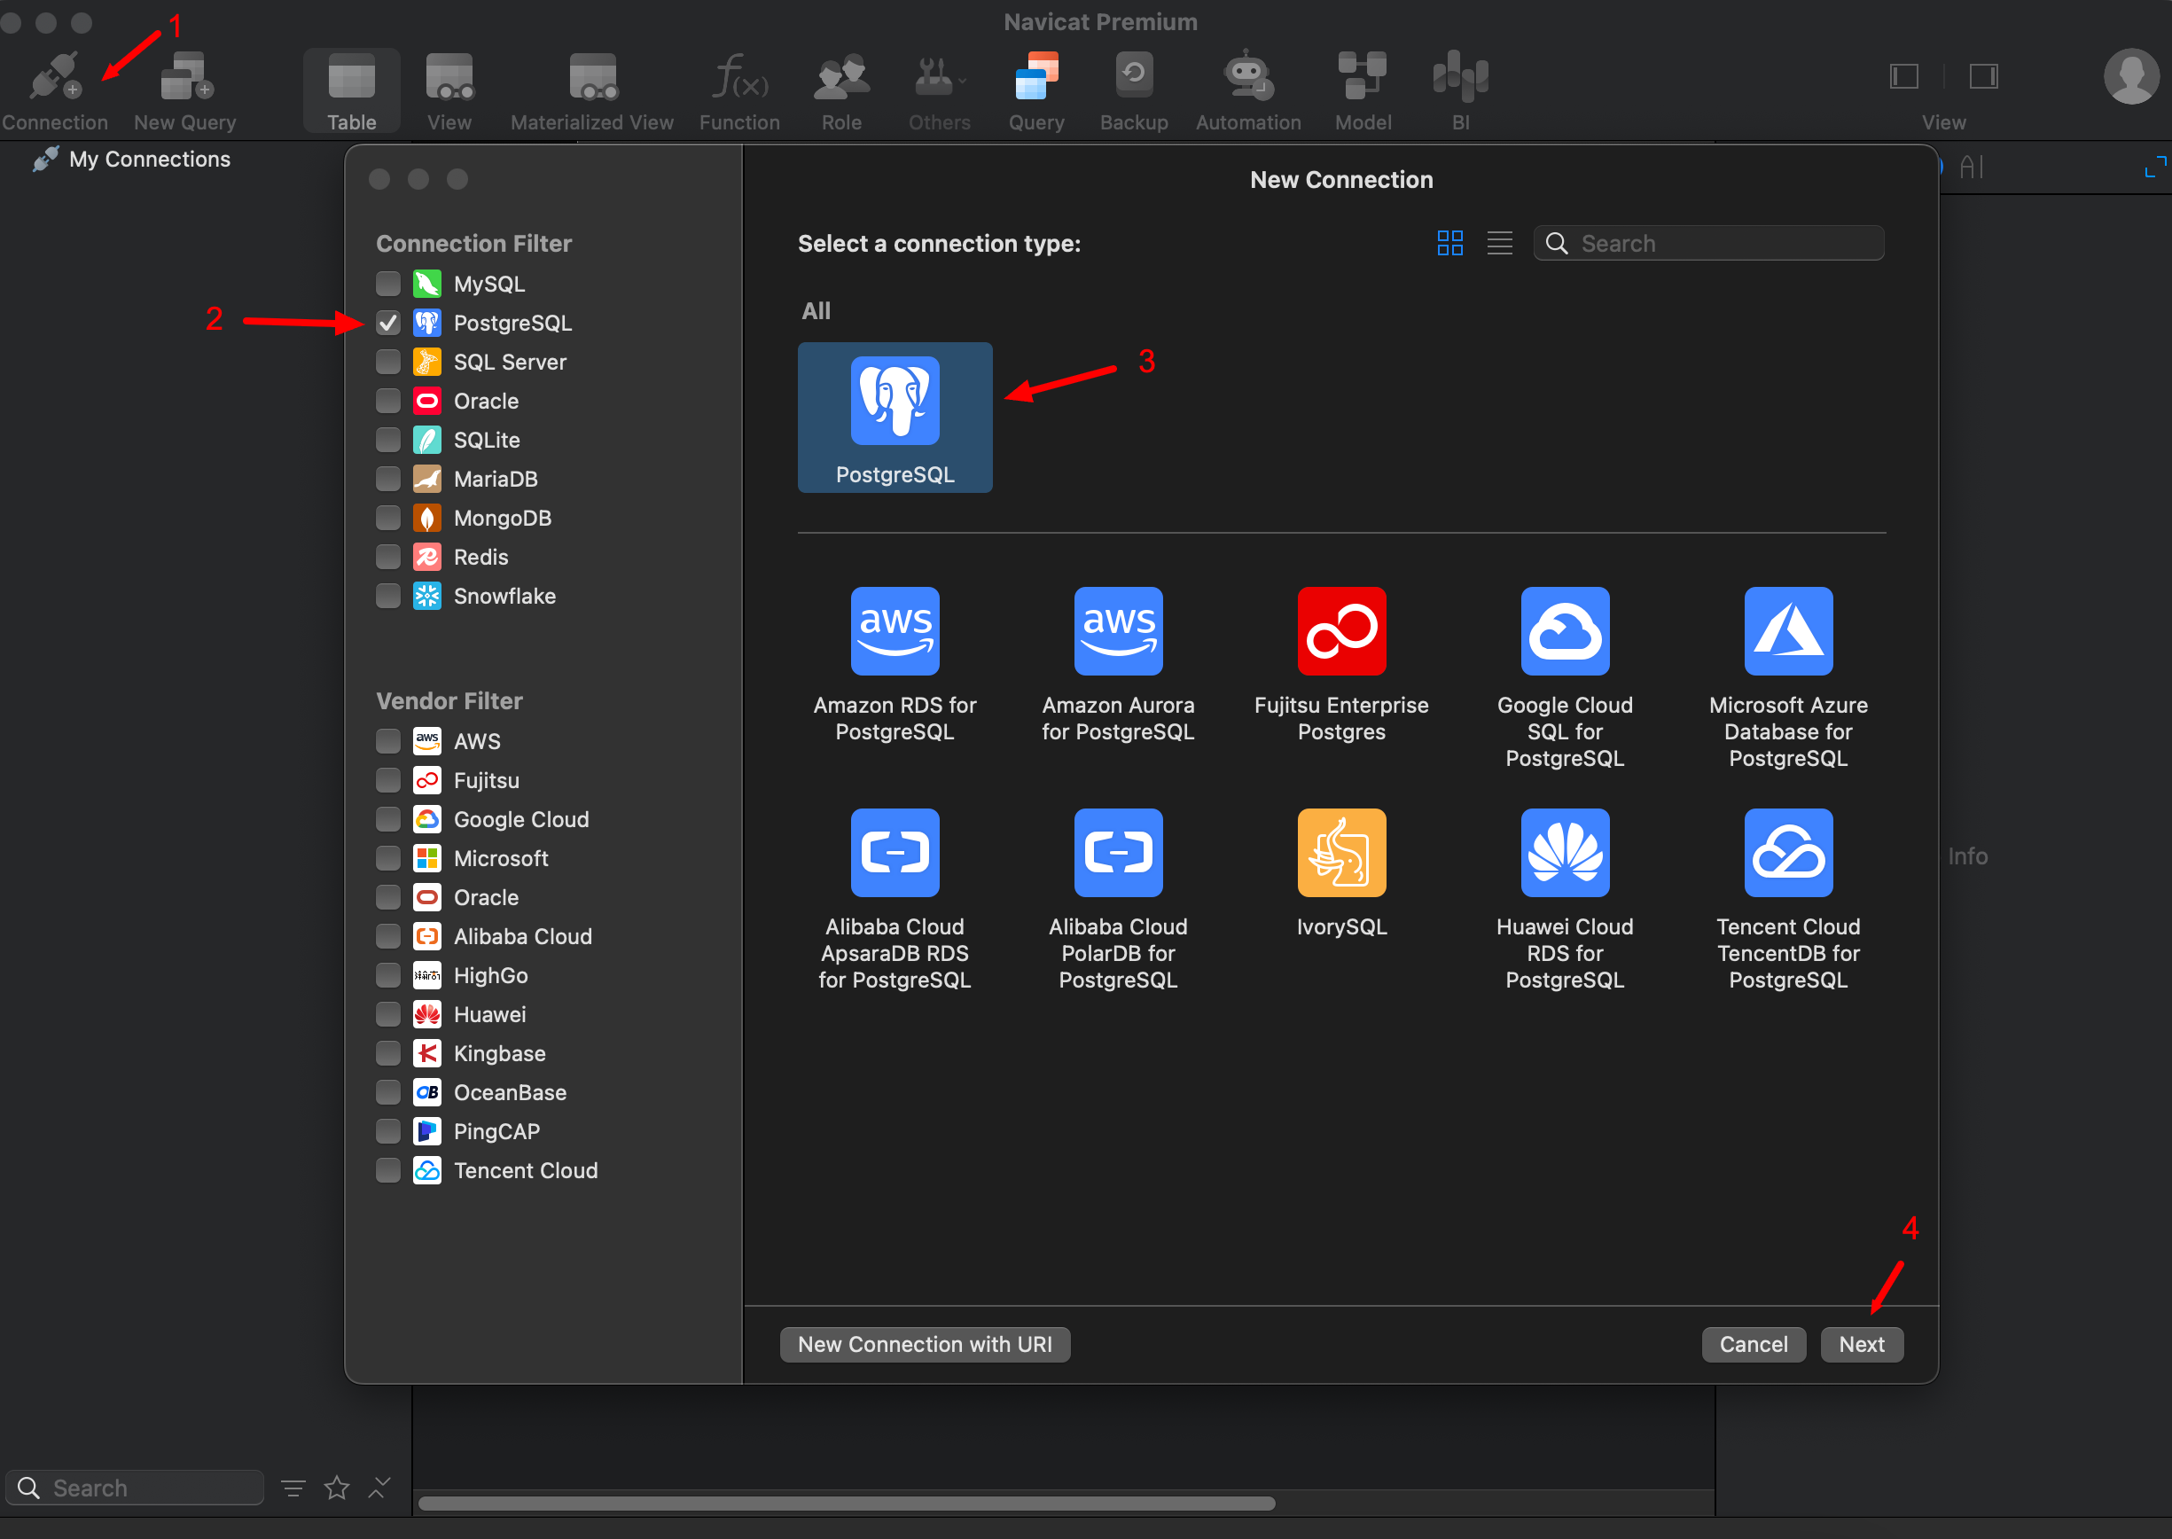Tick the MongoDB connection filter checkbox
The height and width of the screenshot is (1539, 2172).
(387, 519)
